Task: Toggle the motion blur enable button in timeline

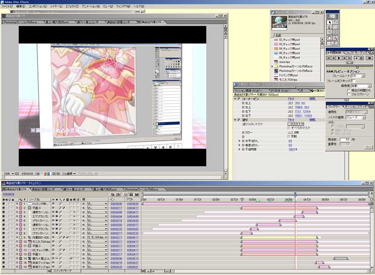Action: pyautogui.click(x=136, y=195)
